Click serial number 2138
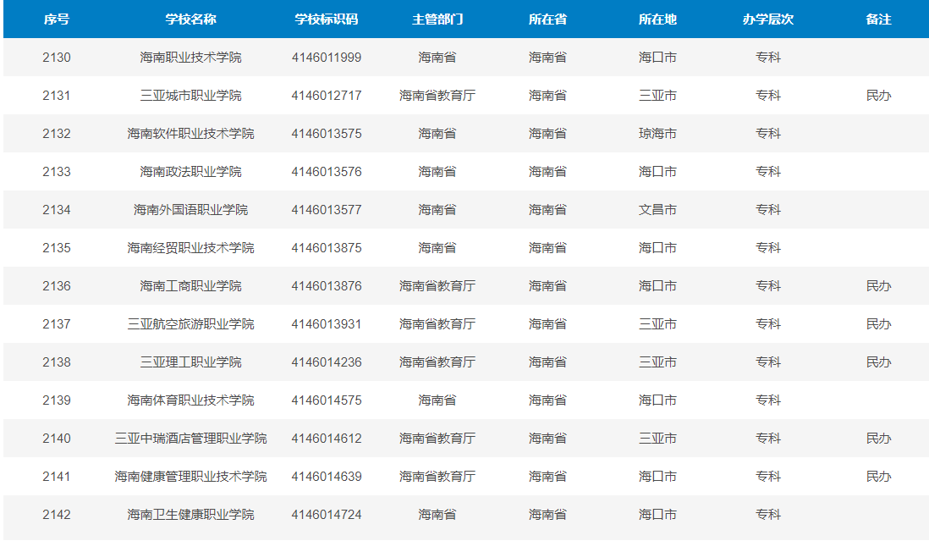This screenshot has height=541, width=929. (x=57, y=362)
